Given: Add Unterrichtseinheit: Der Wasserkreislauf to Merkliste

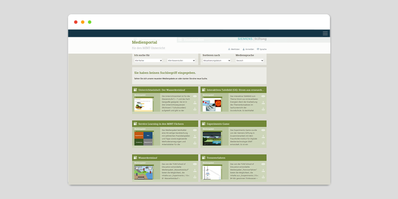Looking at the screenshot, I should 195,109.
